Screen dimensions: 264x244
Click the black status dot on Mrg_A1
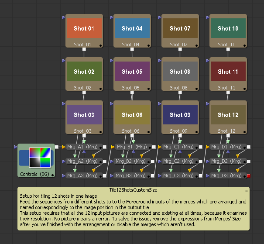pos(100,148)
